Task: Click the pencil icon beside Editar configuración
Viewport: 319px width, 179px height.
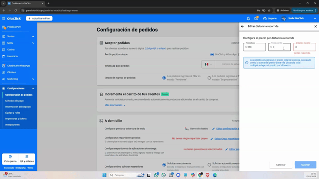Action: (213, 129)
